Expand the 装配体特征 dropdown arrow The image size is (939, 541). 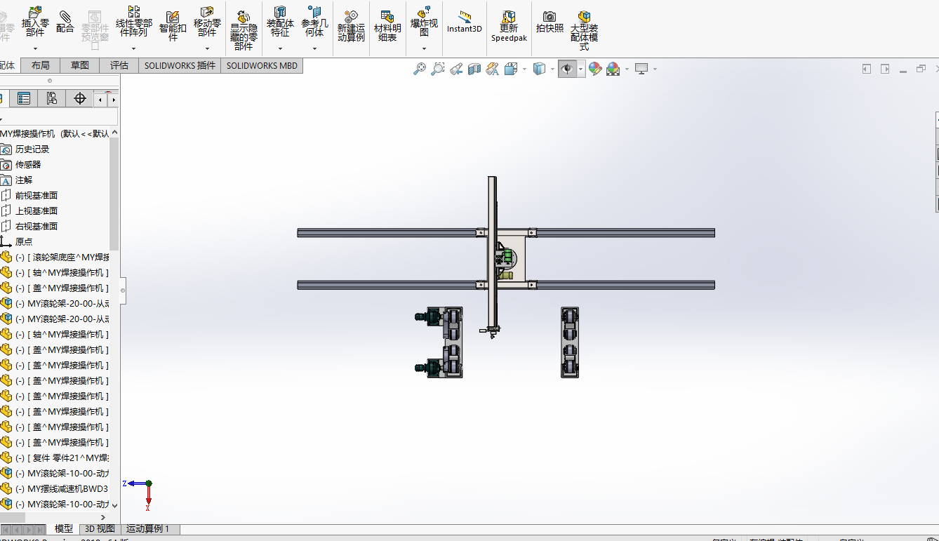(x=280, y=49)
